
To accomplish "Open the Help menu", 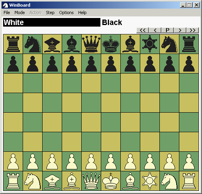I will pyautogui.click(x=82, y=13).
